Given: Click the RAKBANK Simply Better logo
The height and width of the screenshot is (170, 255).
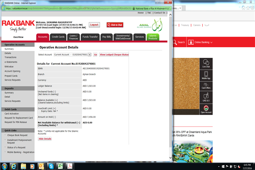Looking at the screenshot, I should [18, 25].
